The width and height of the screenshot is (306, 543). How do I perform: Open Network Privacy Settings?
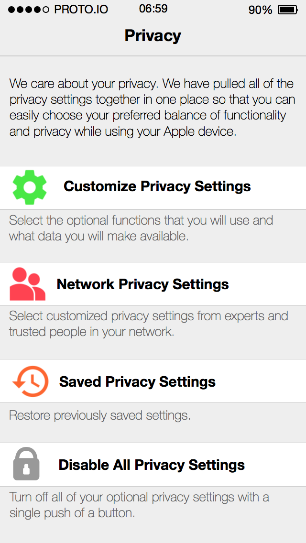point(153,284)
